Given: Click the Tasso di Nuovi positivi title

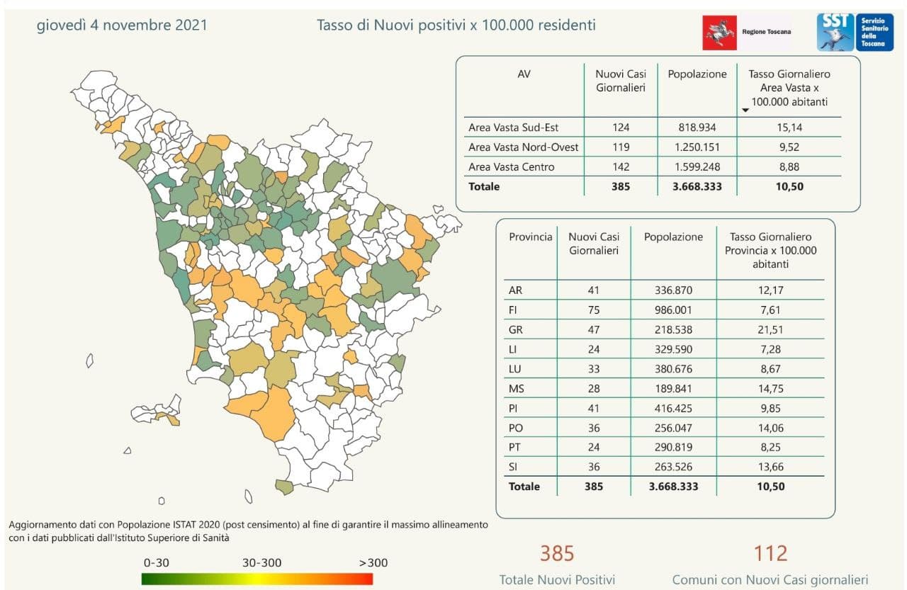Looking at the screenshot, I should coord(456,25).
